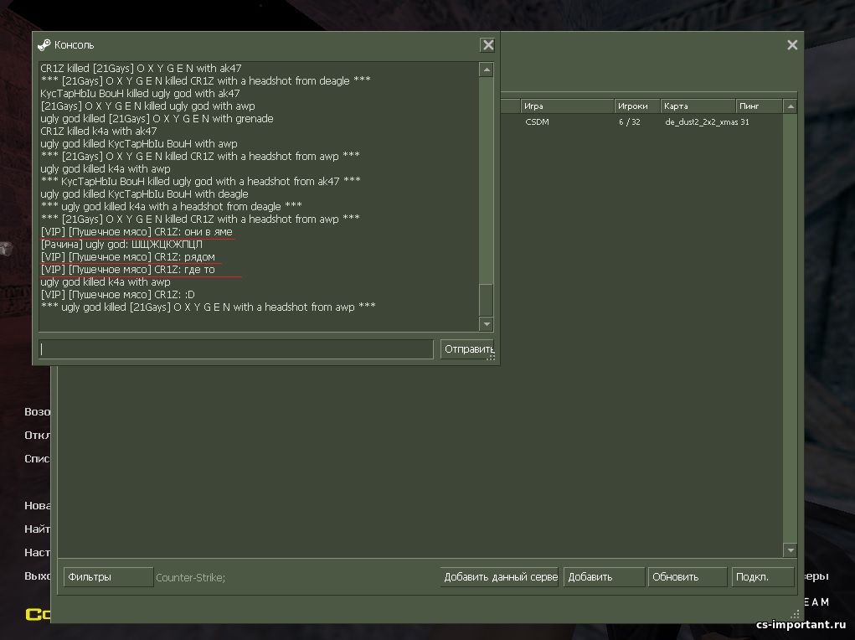Click the server list scroll down arrow
Image resolution: width=855 pixels, height=640 pixels.
coord(791,550)
